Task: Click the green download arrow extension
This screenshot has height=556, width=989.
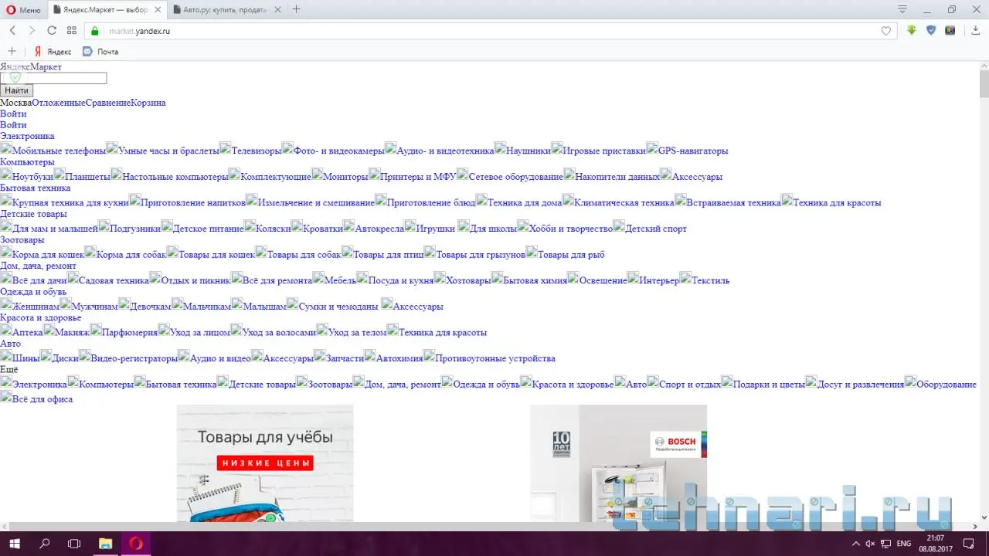Action: (x=912, y=31)
